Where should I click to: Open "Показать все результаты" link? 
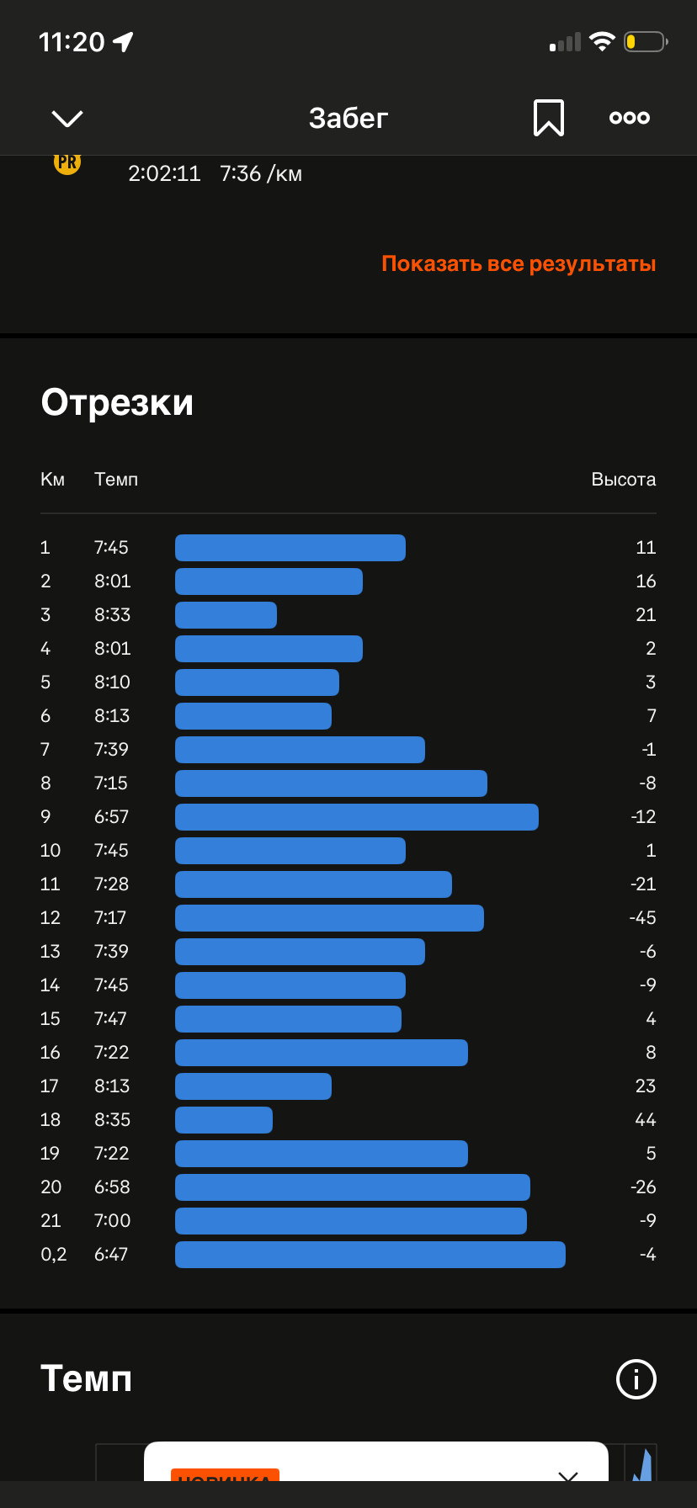click(x=519, y=263)
